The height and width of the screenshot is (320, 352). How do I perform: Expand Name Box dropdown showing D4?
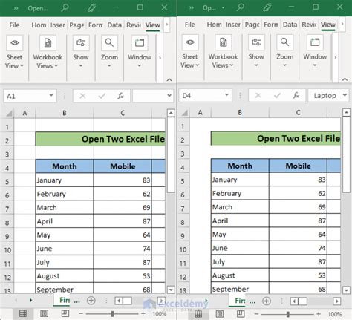(x=226, y=95)
